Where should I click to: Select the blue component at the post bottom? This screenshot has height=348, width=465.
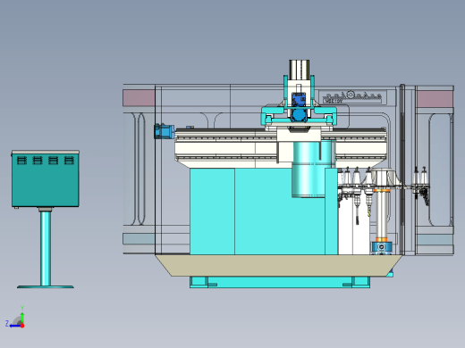(382, 247)
